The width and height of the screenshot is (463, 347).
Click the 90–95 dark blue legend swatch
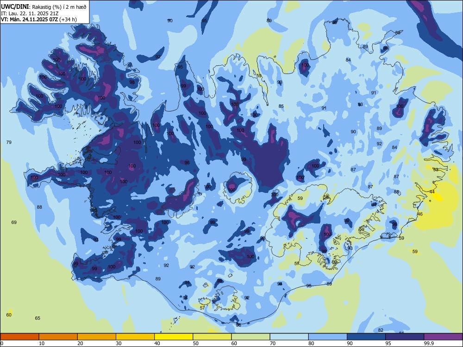tap(366, 337)
